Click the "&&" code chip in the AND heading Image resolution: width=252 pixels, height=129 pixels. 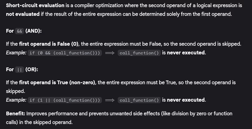[19, 31]
